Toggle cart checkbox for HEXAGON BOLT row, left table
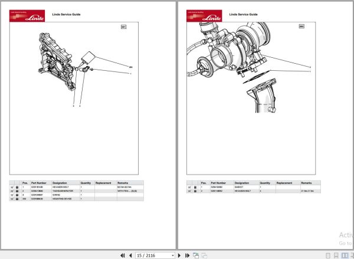The width and height of the screenshot is (354, 259). click(12, 187)
